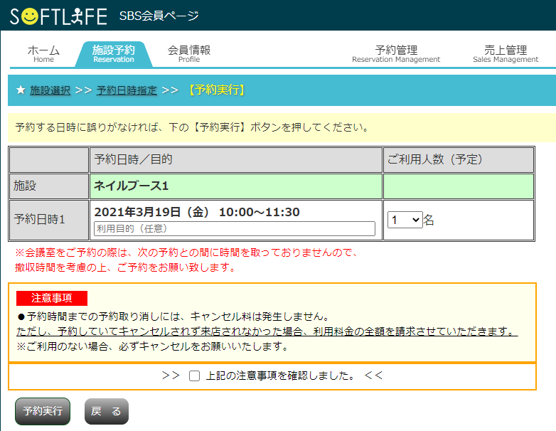Click the star icon in the breadcrumb bar

tap(20, 90)
